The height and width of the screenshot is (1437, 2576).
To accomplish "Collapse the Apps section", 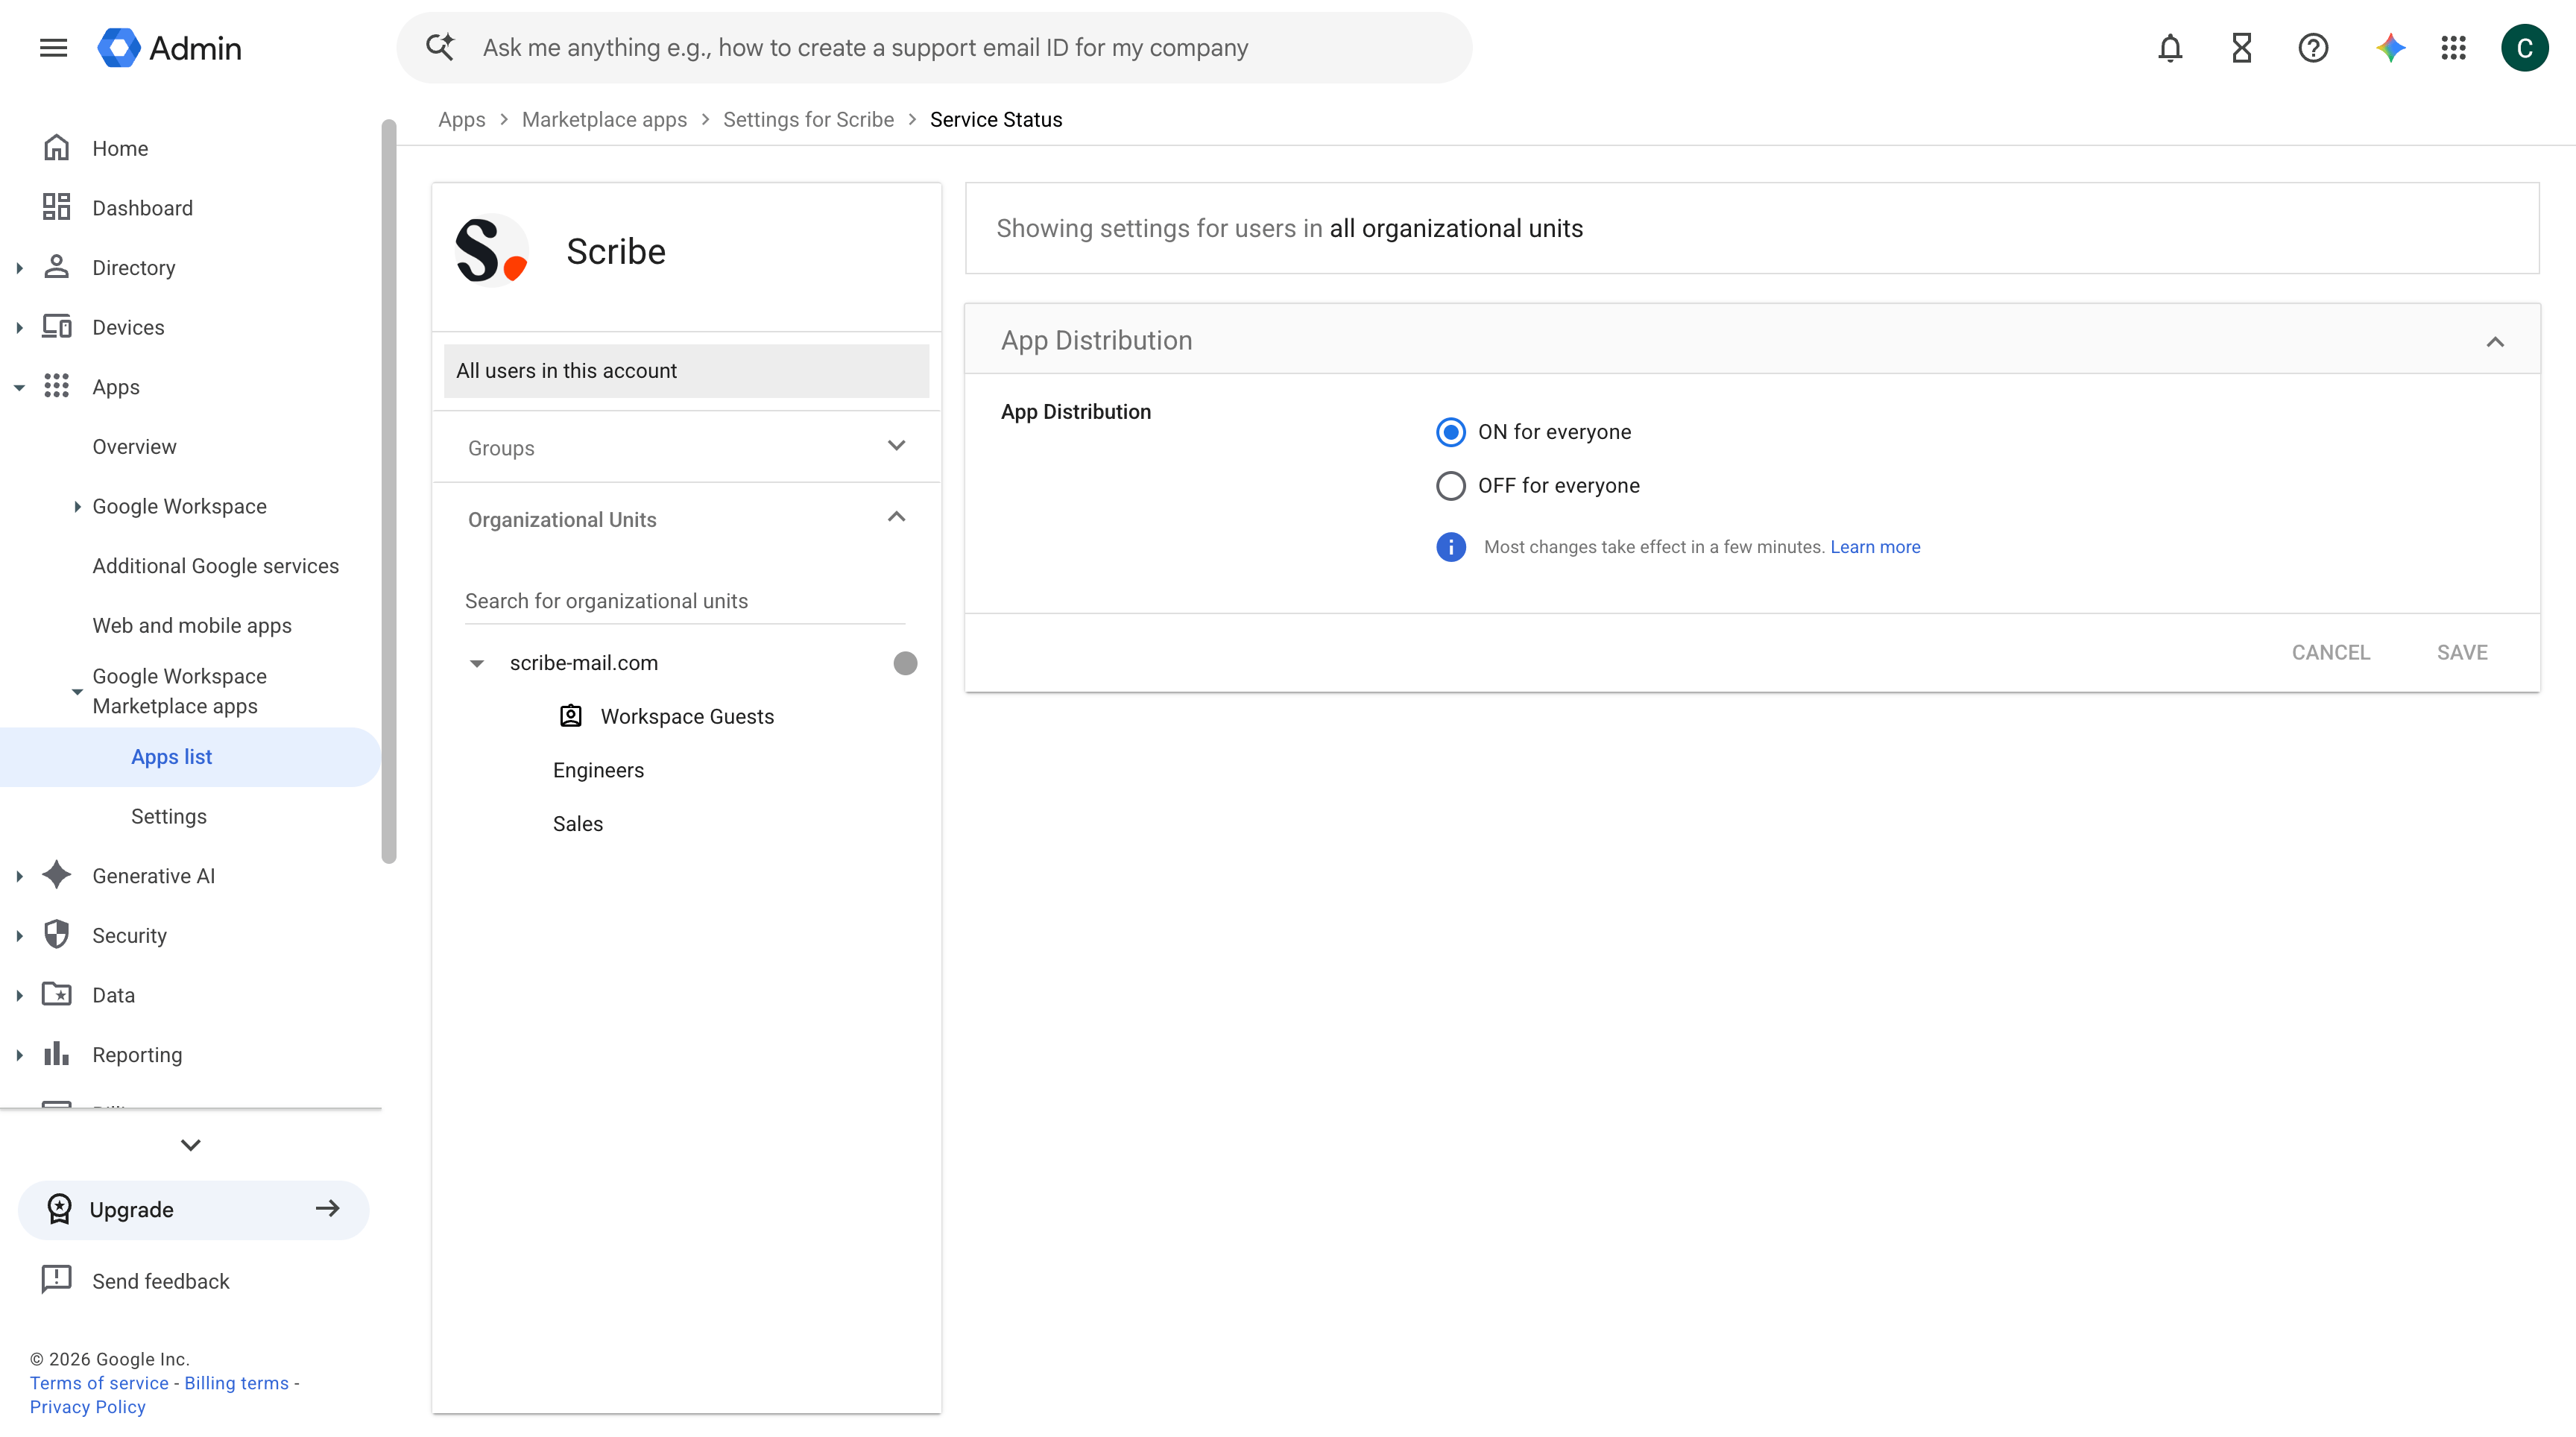I will click(19, 387).
